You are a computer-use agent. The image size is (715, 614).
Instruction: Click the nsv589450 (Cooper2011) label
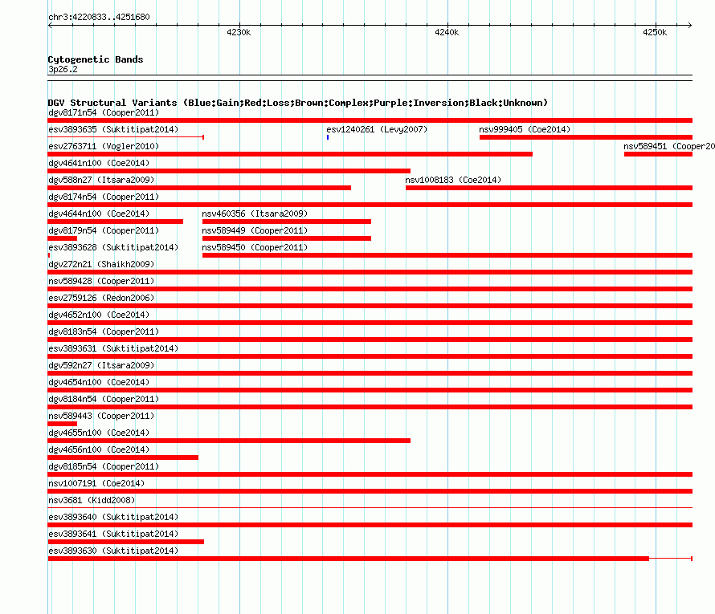point(255,247)
